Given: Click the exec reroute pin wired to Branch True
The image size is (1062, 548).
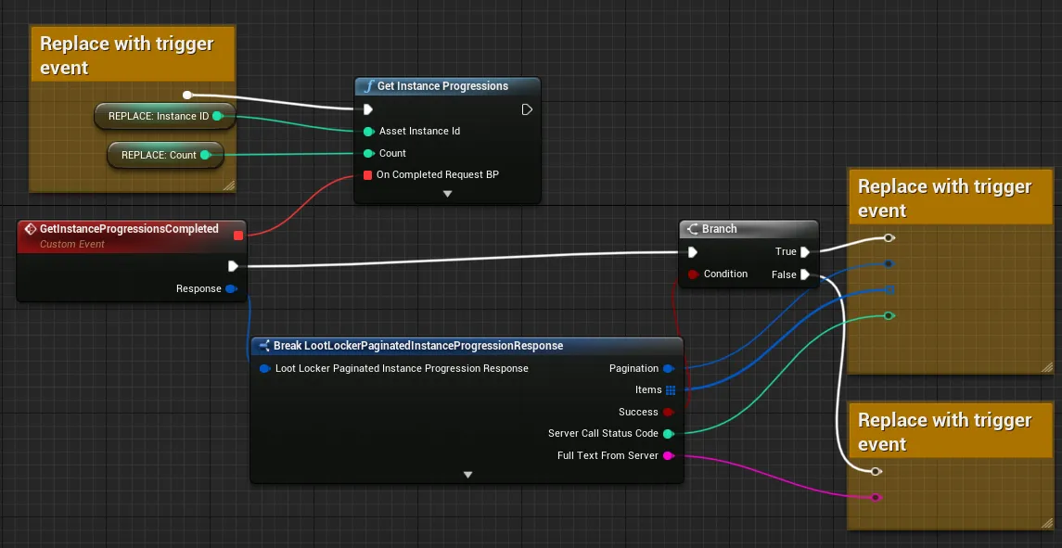Looking at the screenshot, I should tap(889, 237).
